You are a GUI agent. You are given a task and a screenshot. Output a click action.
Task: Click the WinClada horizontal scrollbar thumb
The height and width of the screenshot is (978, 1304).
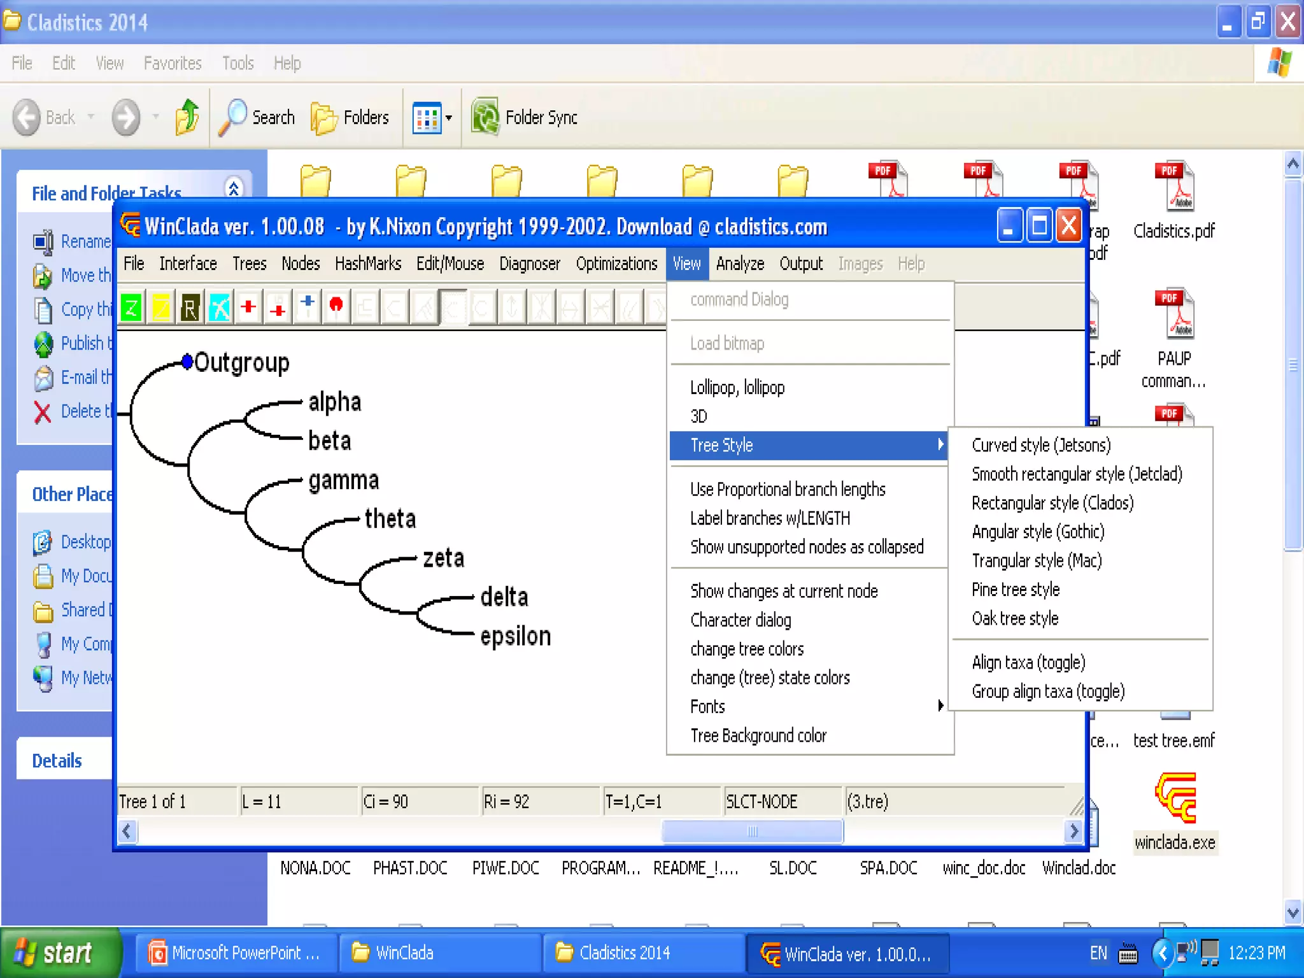coord(752,831)
